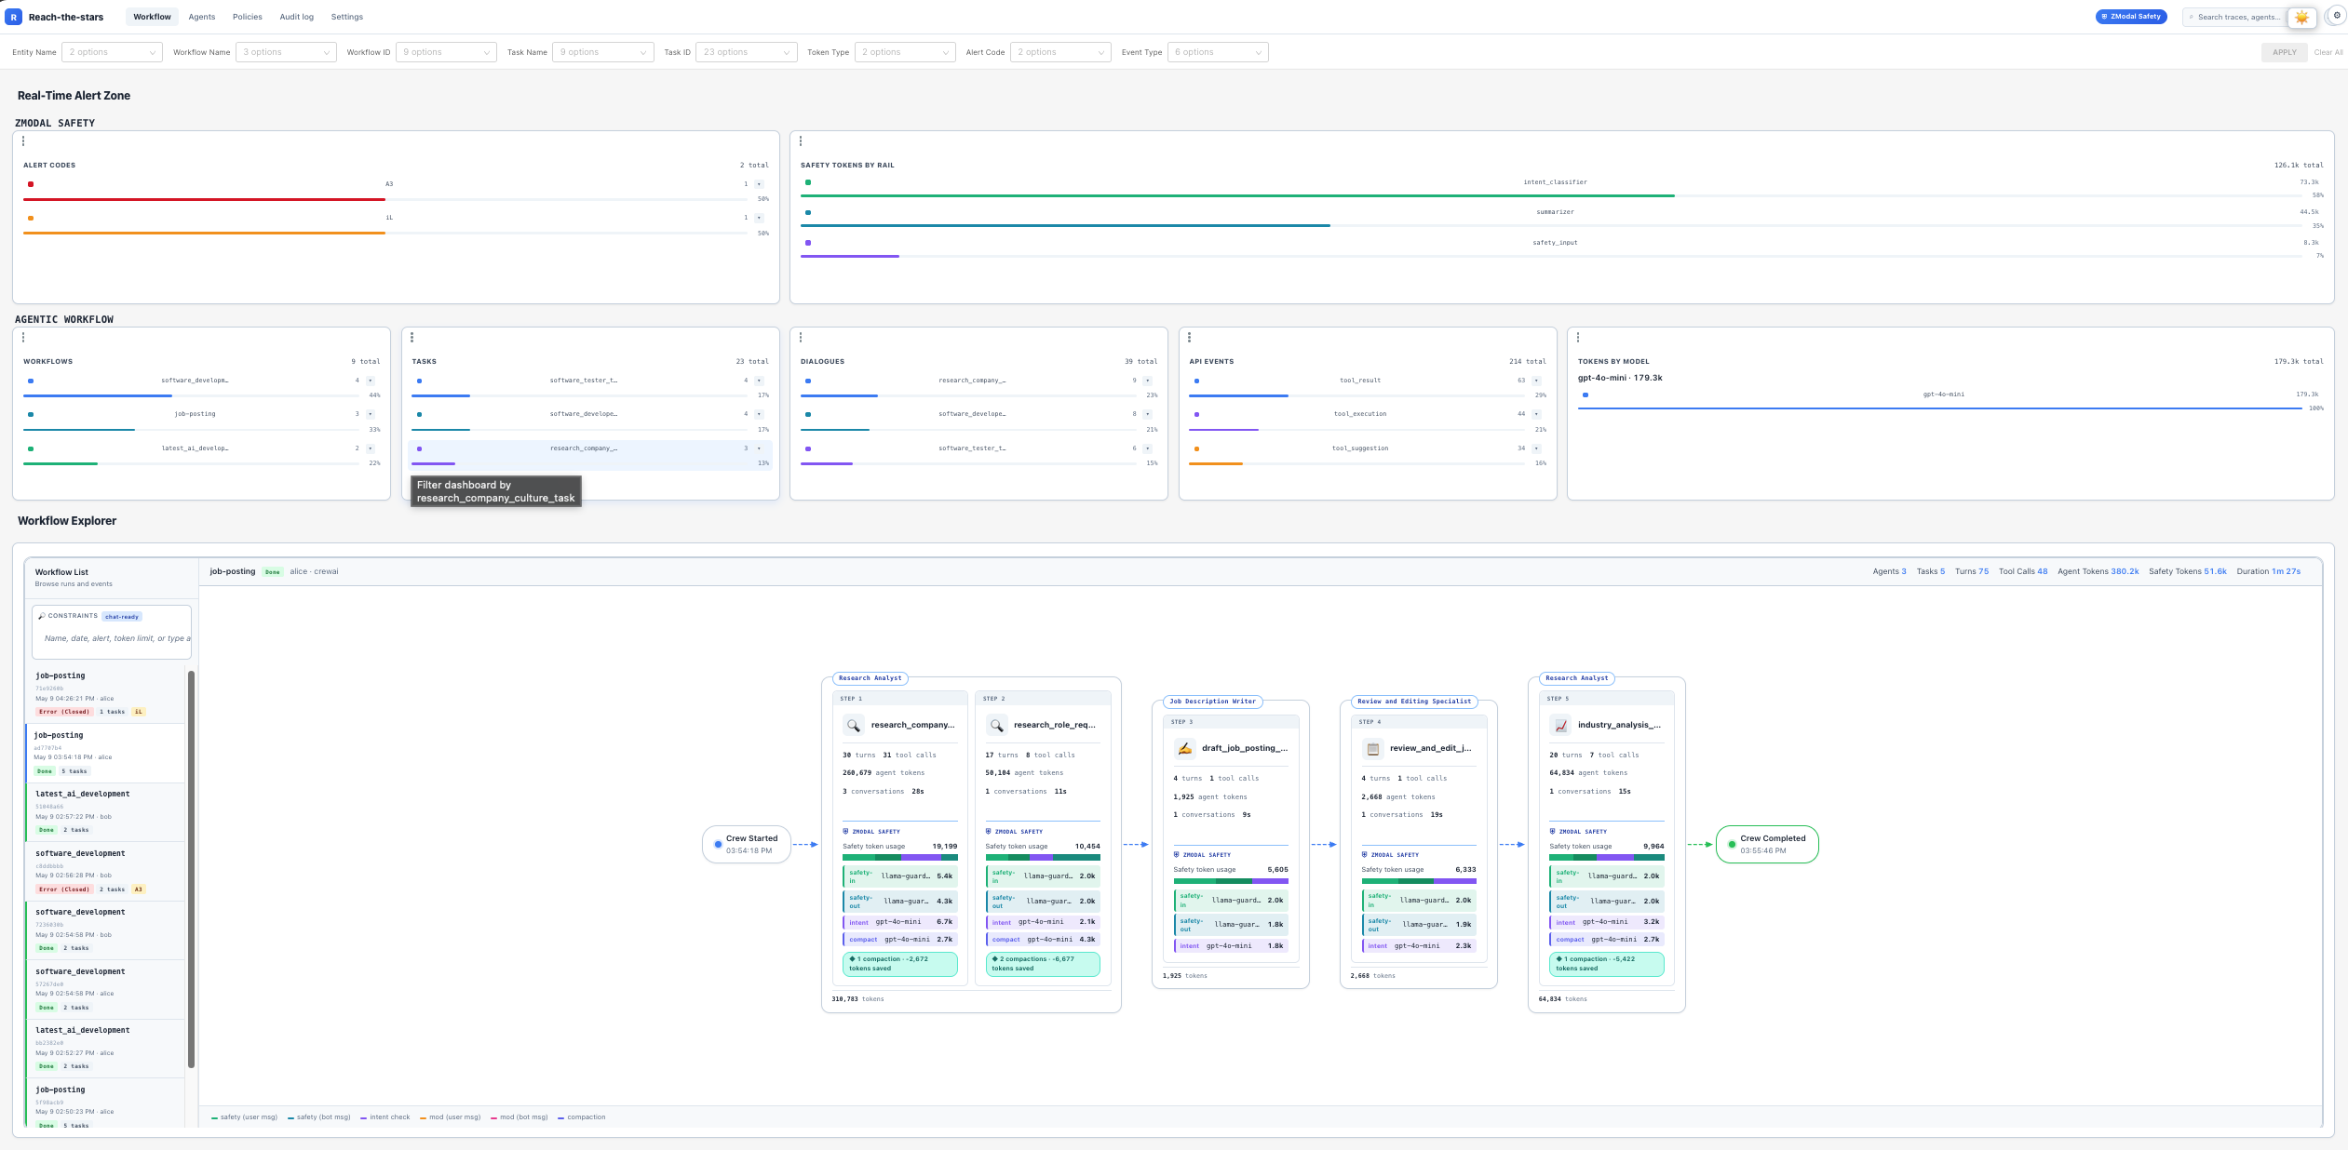Open the Alert Code dropdown

tap(1060, 52)
